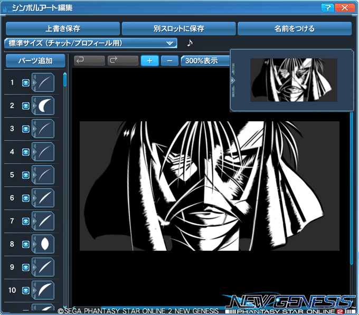Hide layer 3 with its eye icon
Viewport: 359px width, 315px height.
coord(26,129)
